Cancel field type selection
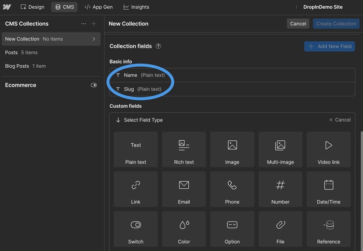Viewport: 363px width, 251px height. (340, 120)
